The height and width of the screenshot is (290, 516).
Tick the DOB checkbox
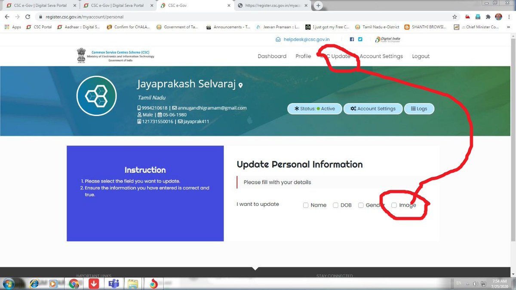[x=336, y=205]
